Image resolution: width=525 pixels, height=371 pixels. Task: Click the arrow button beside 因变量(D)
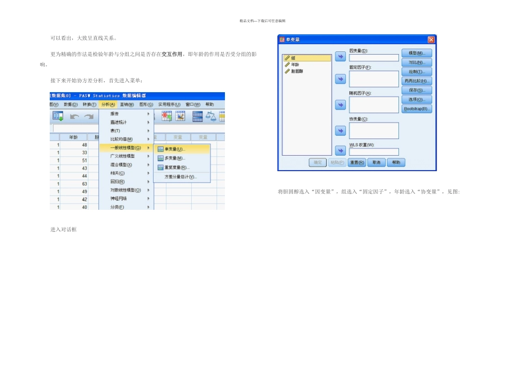340,56
